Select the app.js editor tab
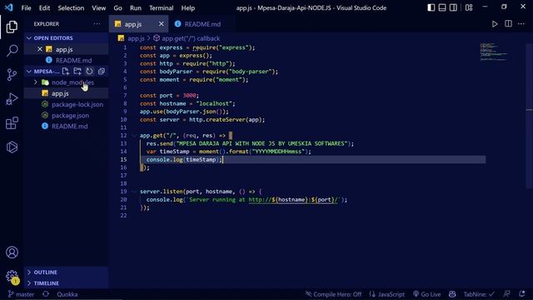The height and width of the screenshot is (300, 533). [133, 24]
